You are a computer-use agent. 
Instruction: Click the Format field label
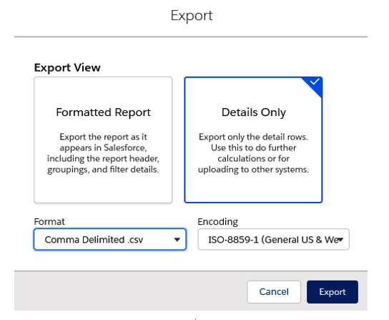coord(49,221)
